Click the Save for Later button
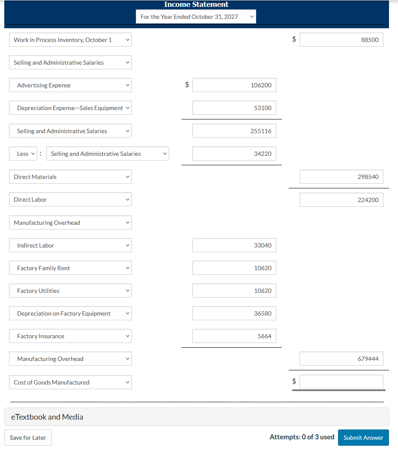This screenshot has width=398, height=450. coord(27,437)
